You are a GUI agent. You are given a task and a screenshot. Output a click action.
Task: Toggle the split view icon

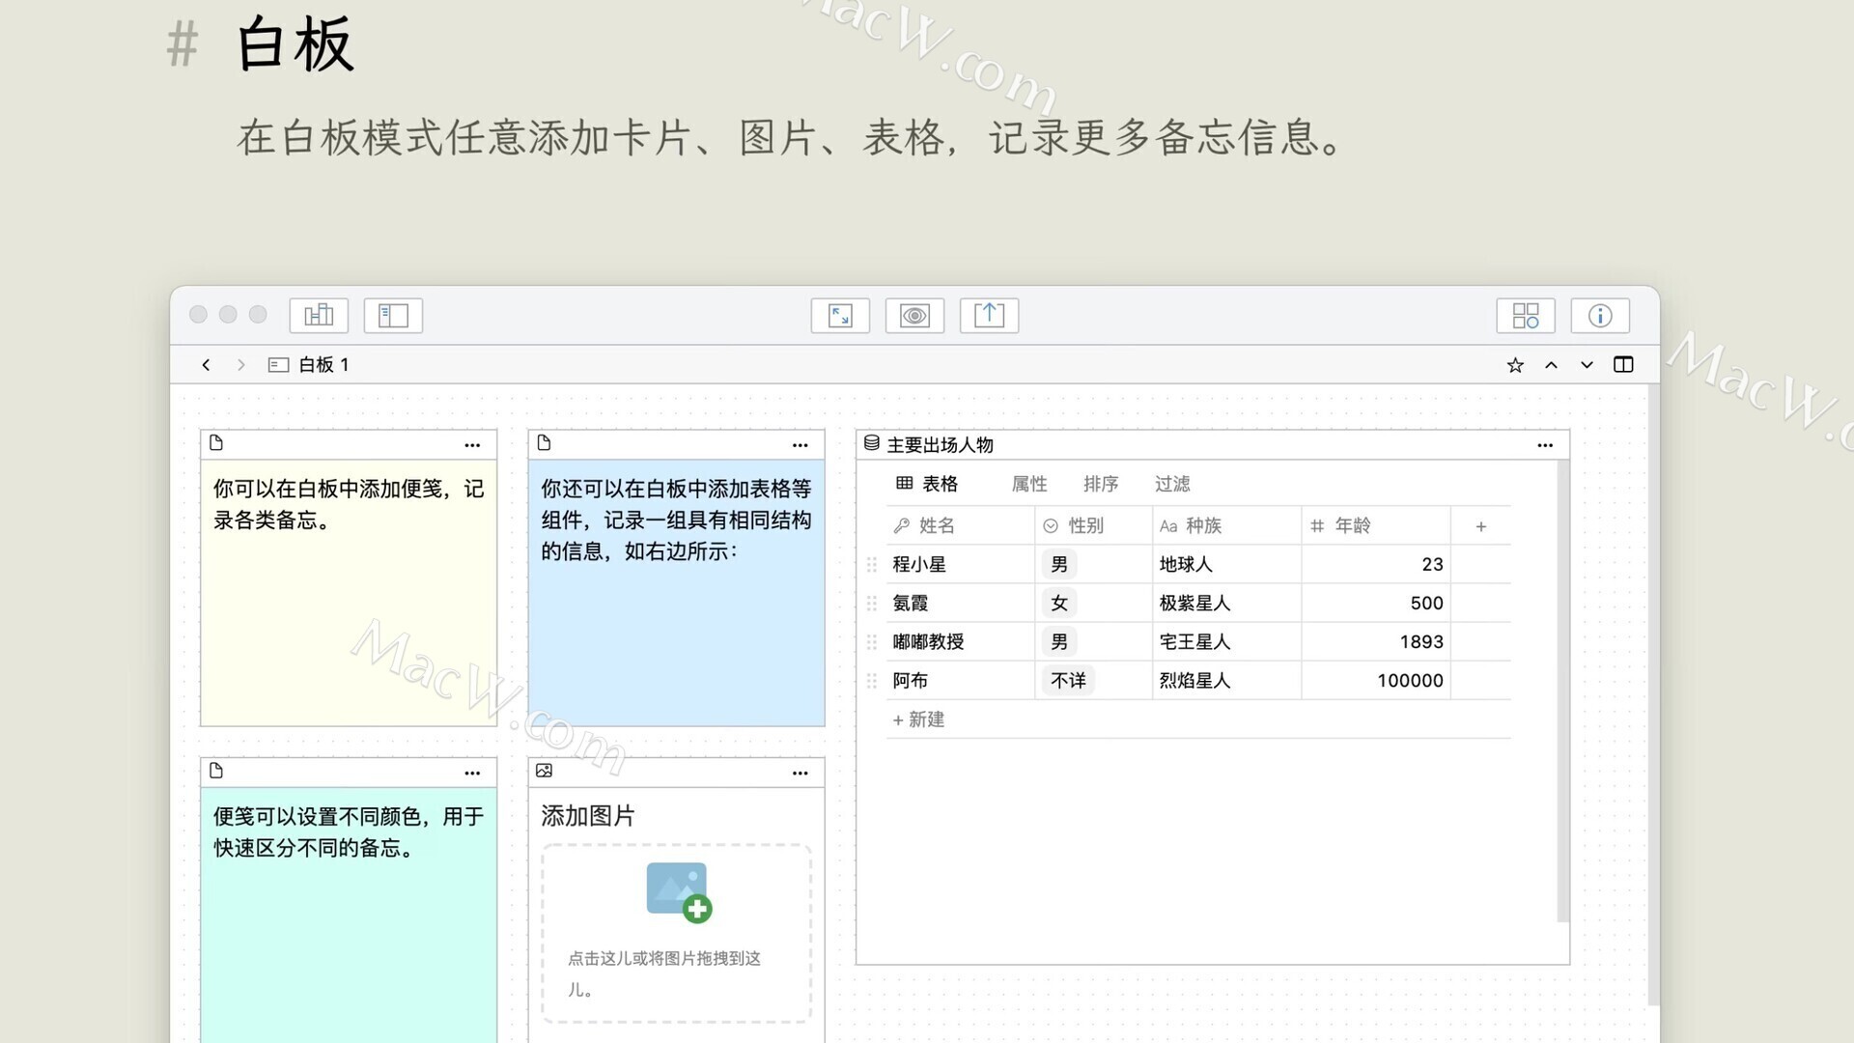[x=1623, y=365]
